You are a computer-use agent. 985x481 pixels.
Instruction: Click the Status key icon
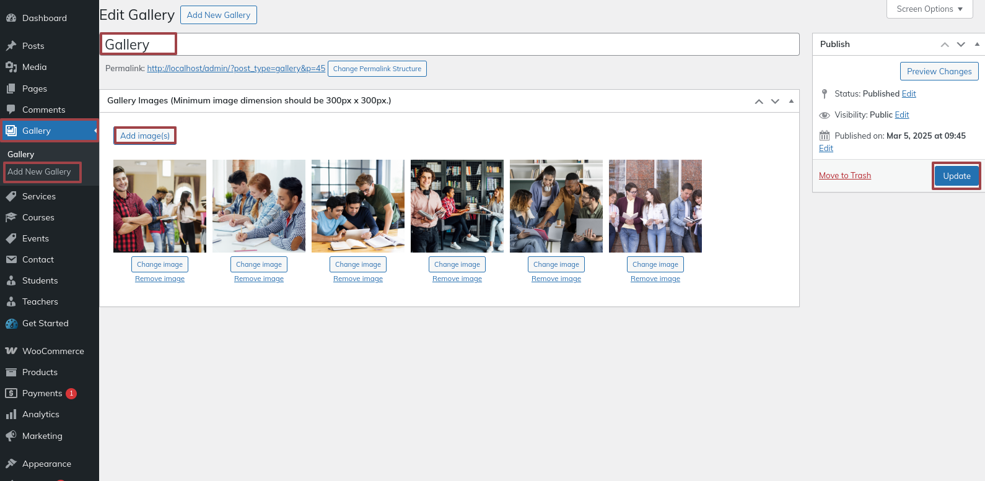pyautogui.click(x=825, y=94)
